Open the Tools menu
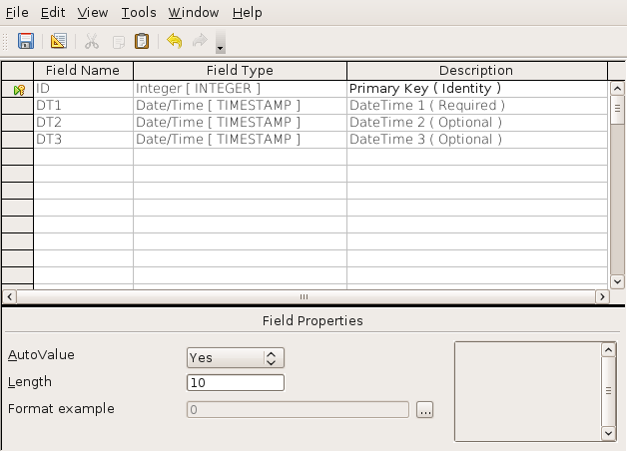The width and height of the screenshot is (627, 452). (138, 13)
